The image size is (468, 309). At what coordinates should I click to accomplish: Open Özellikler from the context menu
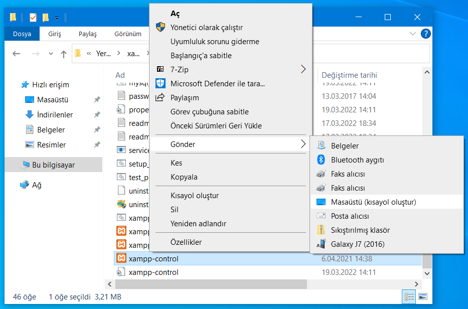point(231,242)
